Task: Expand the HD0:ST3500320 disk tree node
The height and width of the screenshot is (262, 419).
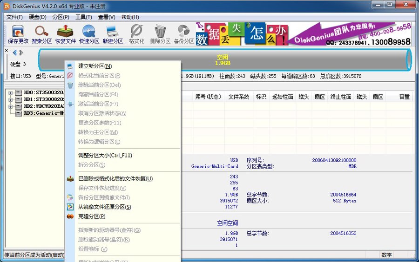Action: [10, 92]
